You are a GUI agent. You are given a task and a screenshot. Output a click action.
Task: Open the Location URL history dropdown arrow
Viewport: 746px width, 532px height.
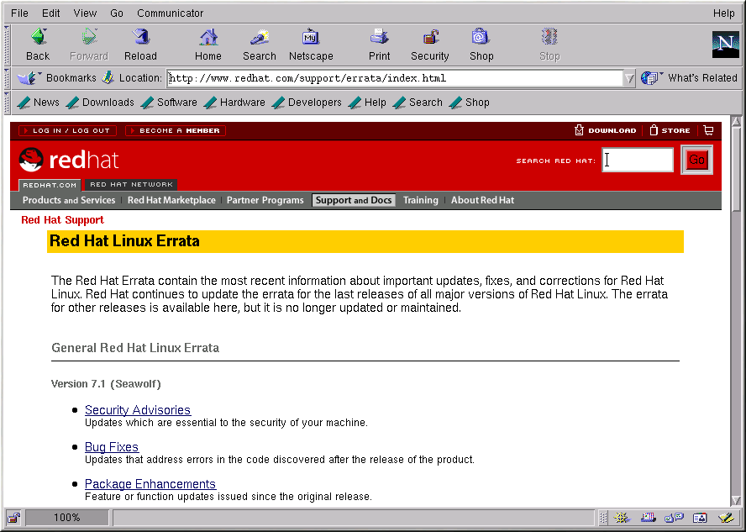click(x=629, y=78)
